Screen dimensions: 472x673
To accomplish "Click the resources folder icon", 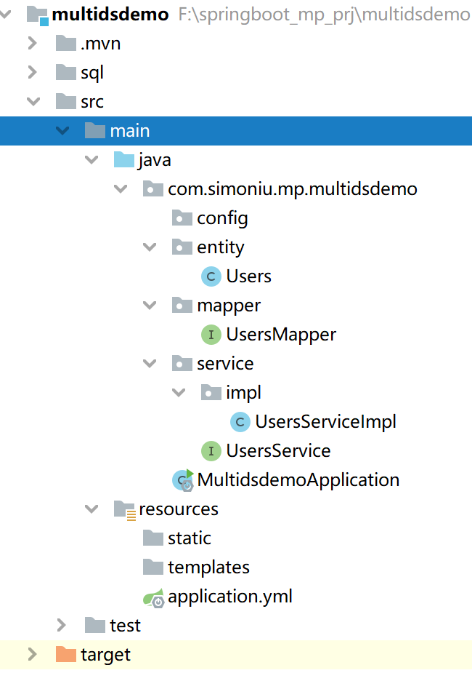I will pyautogui.click(x=125, y=509).
